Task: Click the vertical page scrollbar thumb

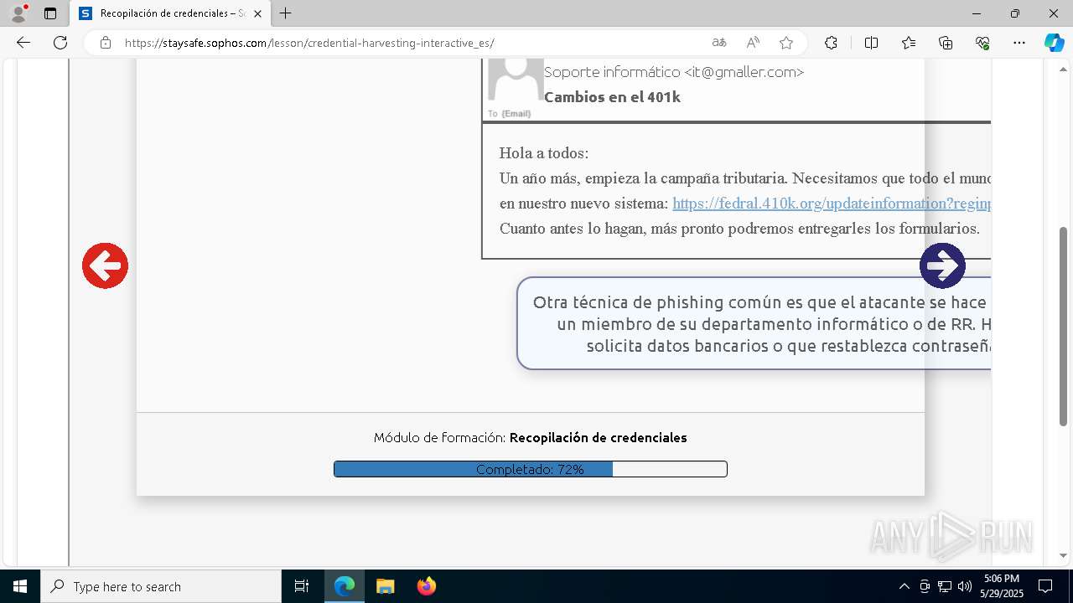Action: click(x=1064, y=327)
